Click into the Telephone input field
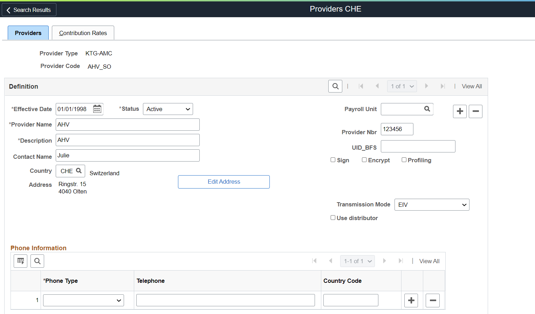Screen dimensions: 535x314 tap(226, 300)
